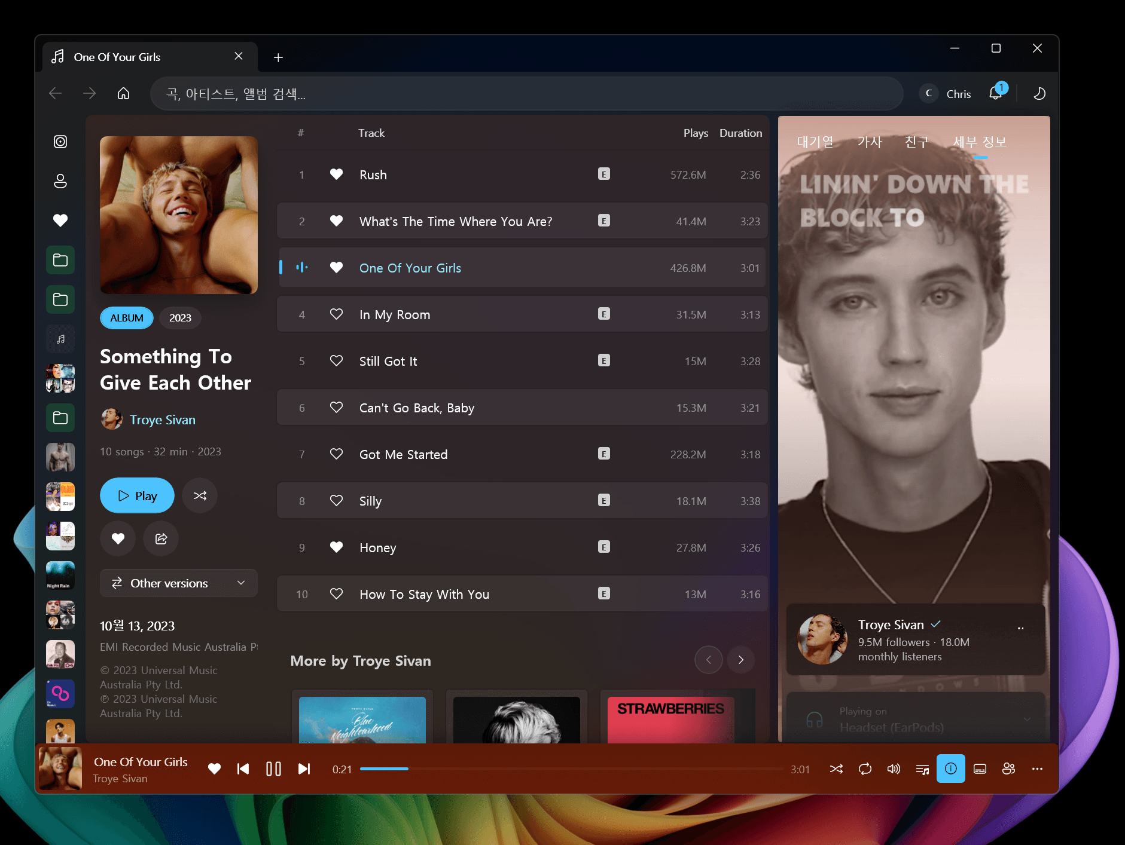Image resolution: width=1125 pixels, height=845 pixels.
Task: Unlike One Of Your Girls in track list
Action: [x=337, y=268]
